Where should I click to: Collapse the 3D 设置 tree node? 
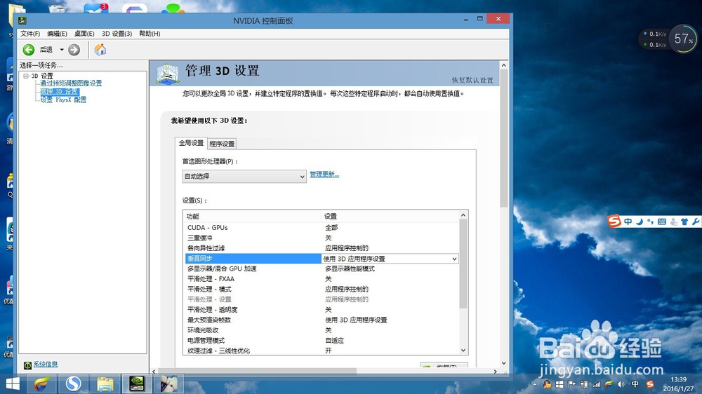pos(27,76)
